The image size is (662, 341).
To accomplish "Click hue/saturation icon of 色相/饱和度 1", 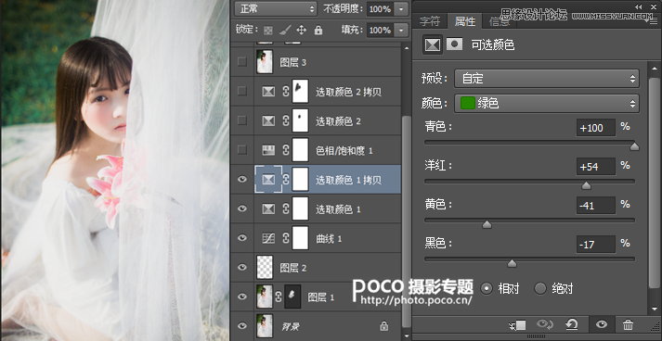I will [268, 150].
